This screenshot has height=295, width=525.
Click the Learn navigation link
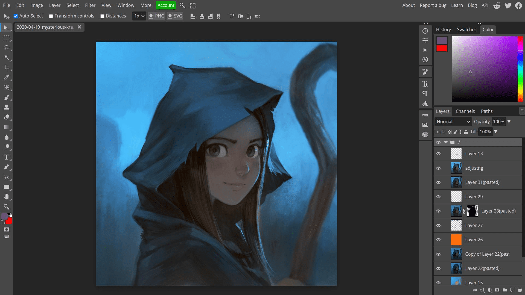tap(457, 5)
